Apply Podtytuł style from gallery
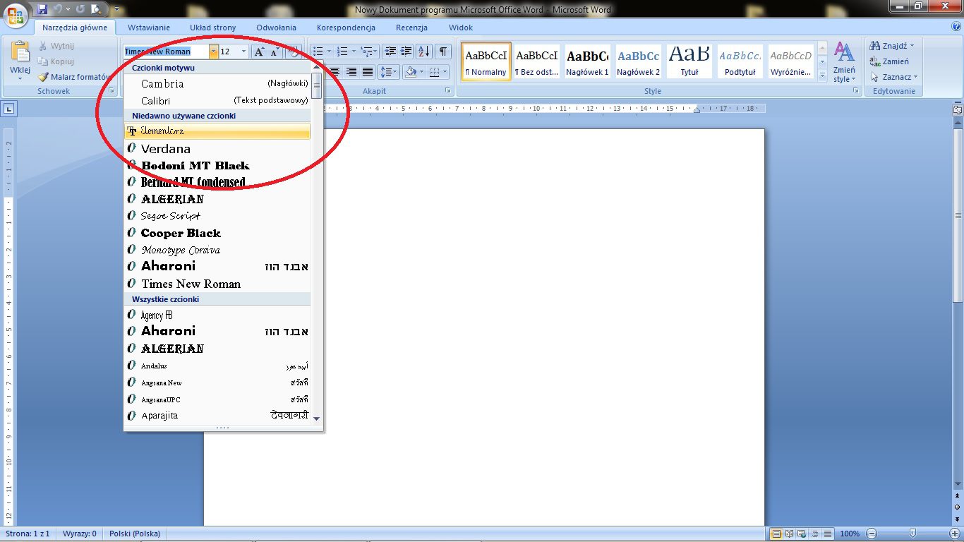 click(740, 61)
